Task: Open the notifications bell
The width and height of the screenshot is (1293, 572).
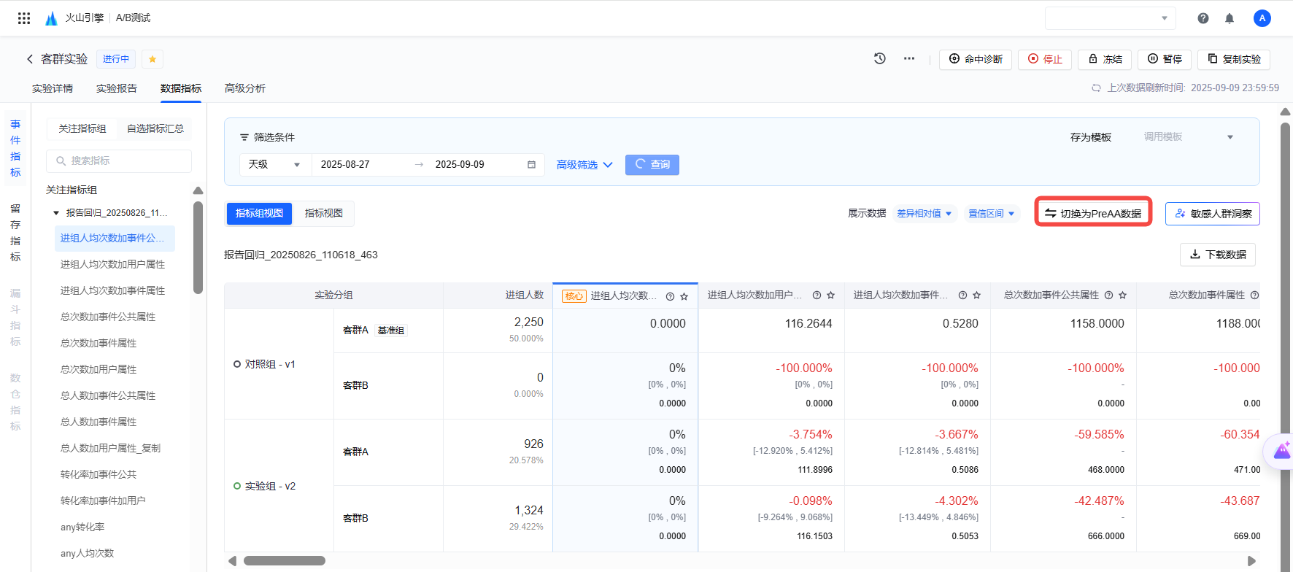Action: coord(1230,18)
